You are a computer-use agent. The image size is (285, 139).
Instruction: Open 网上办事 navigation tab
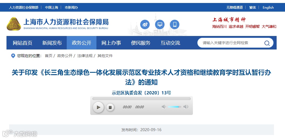pyautogui.click(x=111, y=43)
